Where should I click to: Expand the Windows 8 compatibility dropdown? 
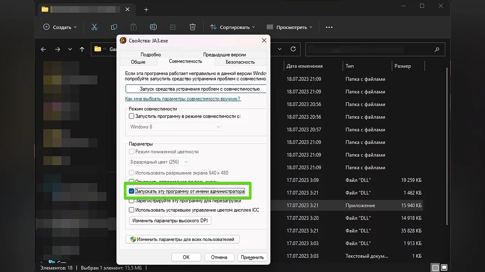[175, 127]
